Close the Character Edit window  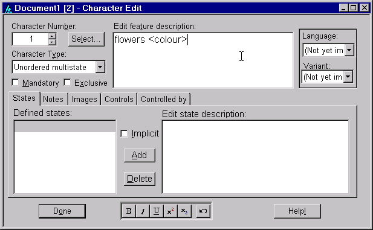point(365,8)
